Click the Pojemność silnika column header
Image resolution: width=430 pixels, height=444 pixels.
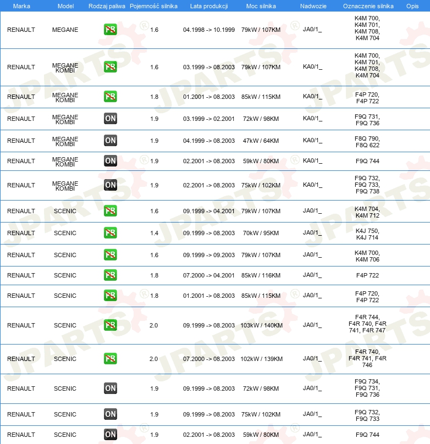pyautogui.click(x=153, y=6)
